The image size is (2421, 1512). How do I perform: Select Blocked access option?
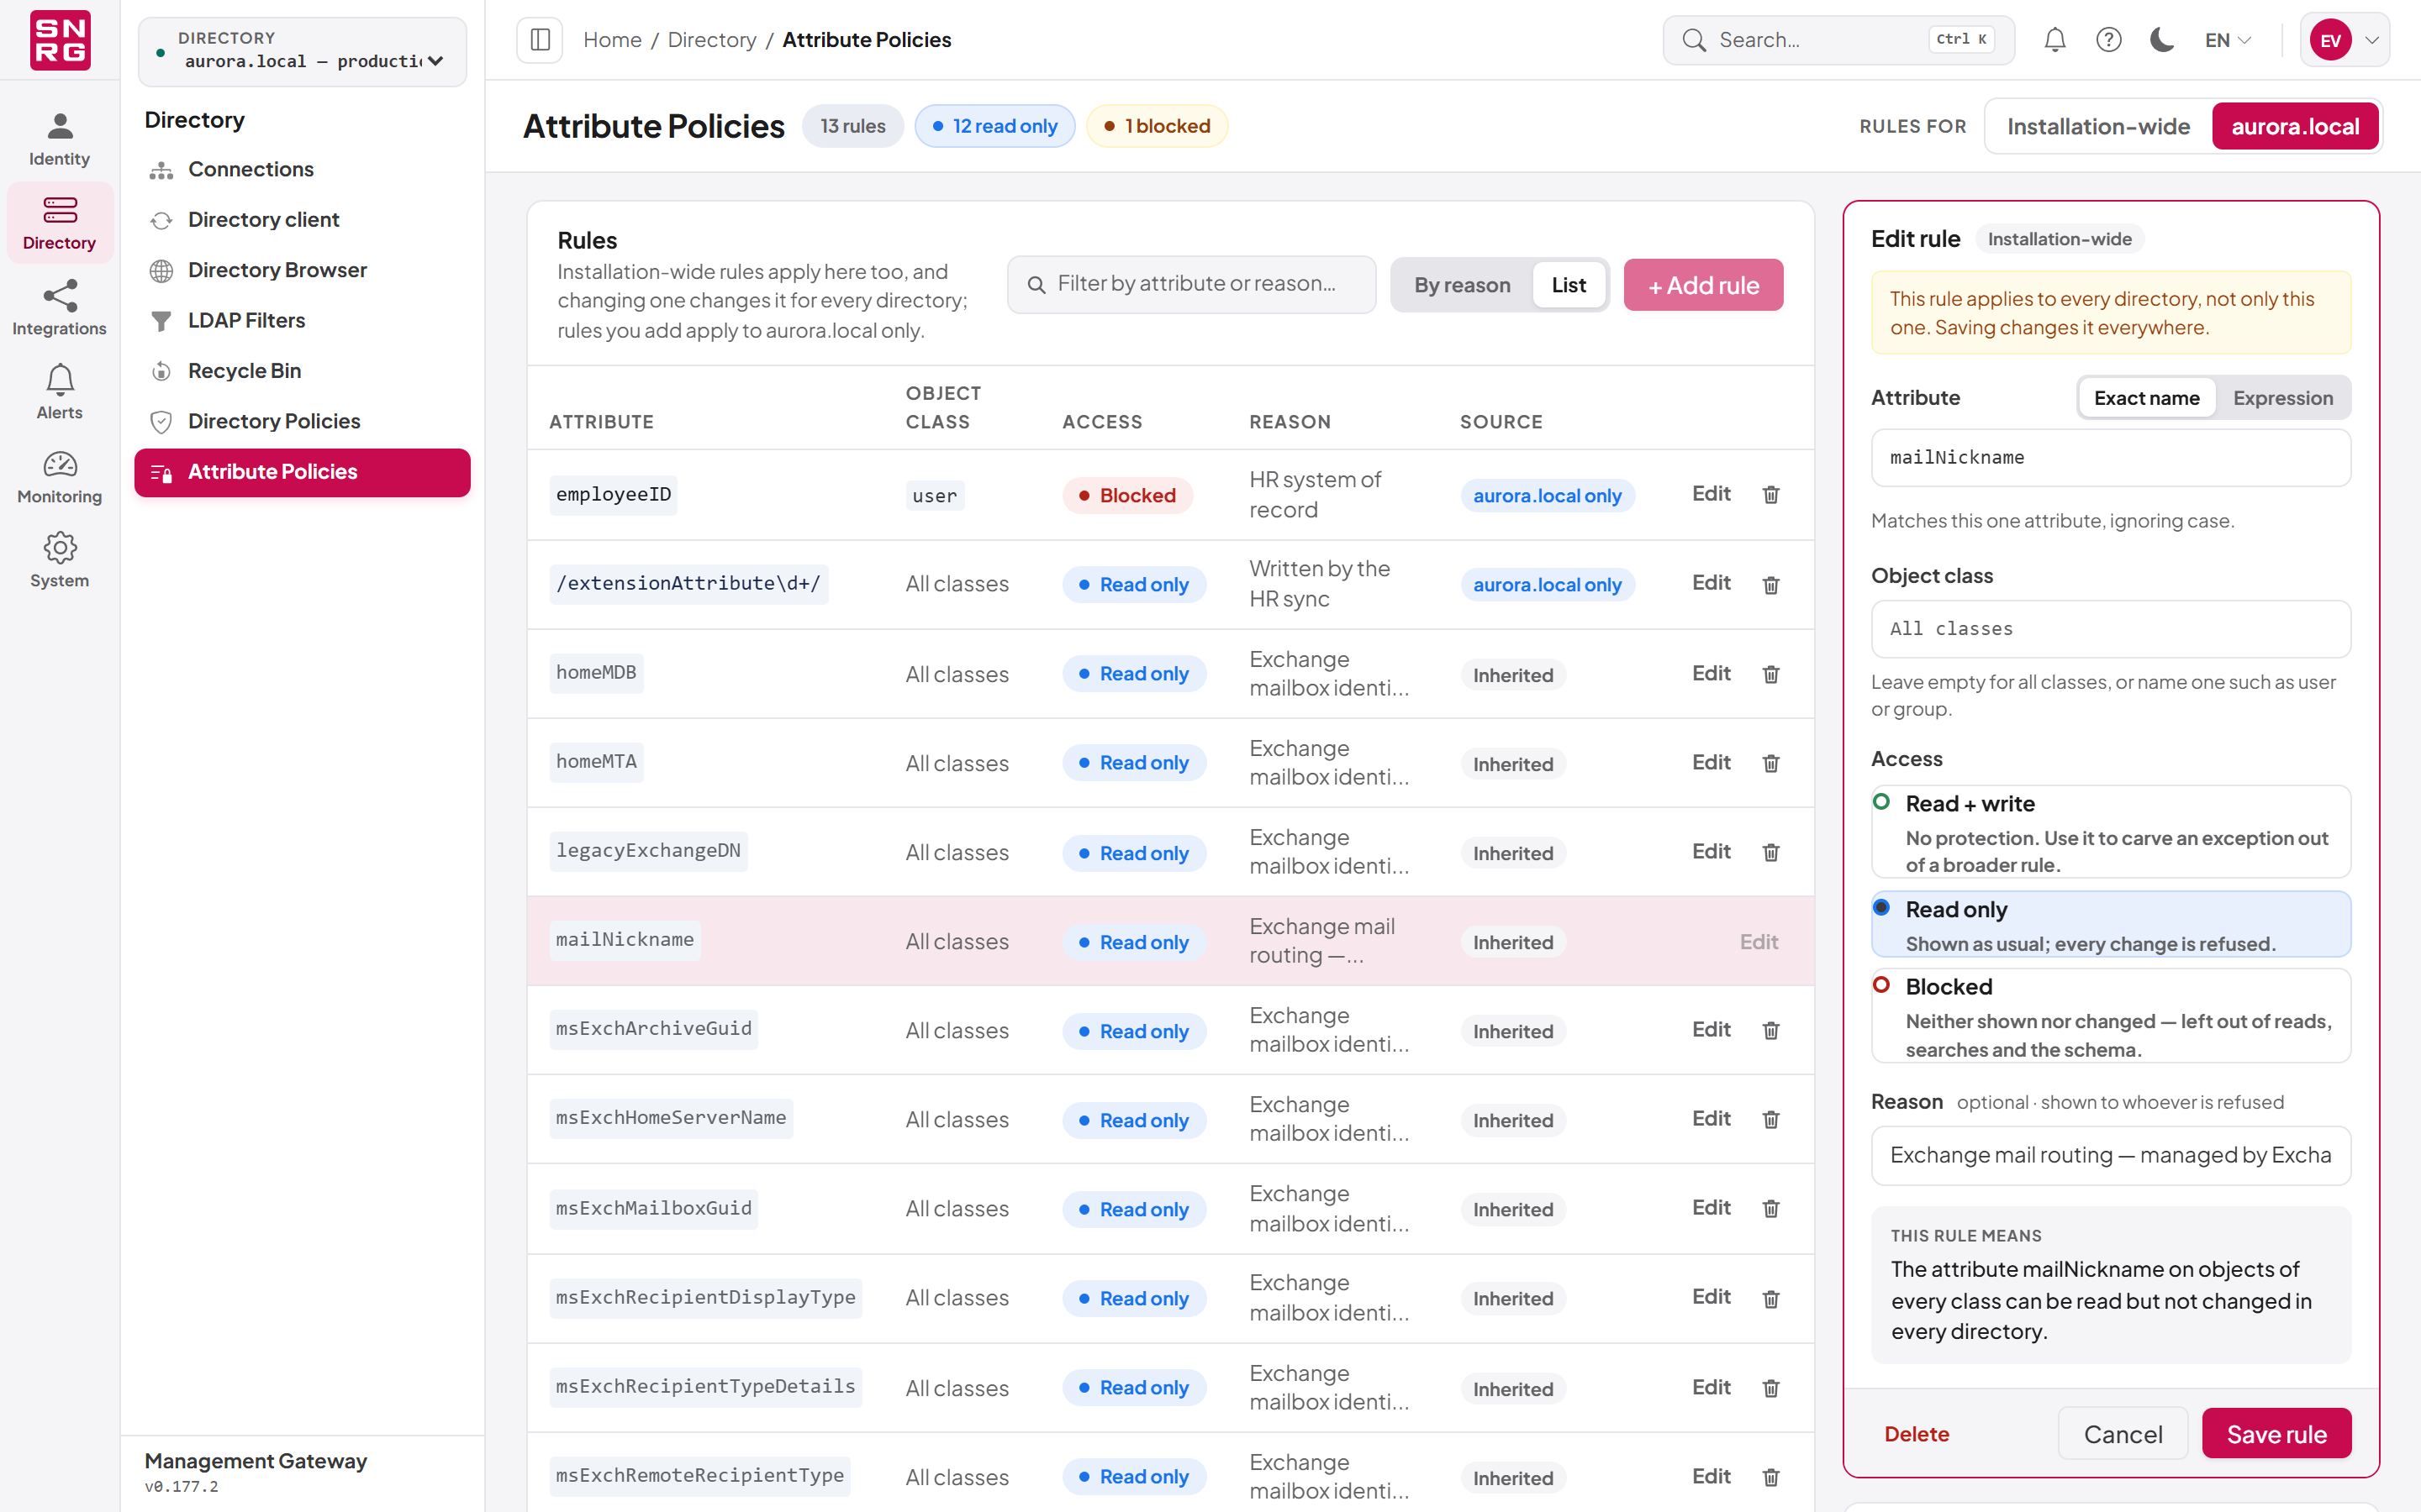2111,1015
